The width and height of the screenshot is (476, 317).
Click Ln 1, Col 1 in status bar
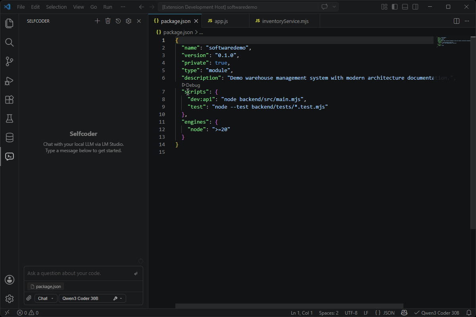click(x=302, y=313)
